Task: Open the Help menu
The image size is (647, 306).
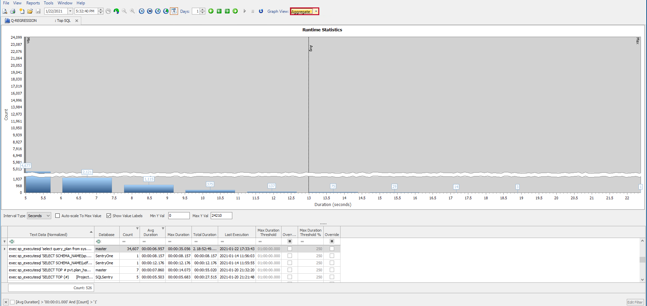Action: point(81,3)
